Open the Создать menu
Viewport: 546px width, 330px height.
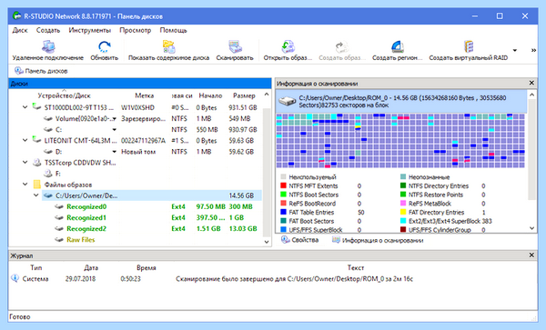point(48,30)
